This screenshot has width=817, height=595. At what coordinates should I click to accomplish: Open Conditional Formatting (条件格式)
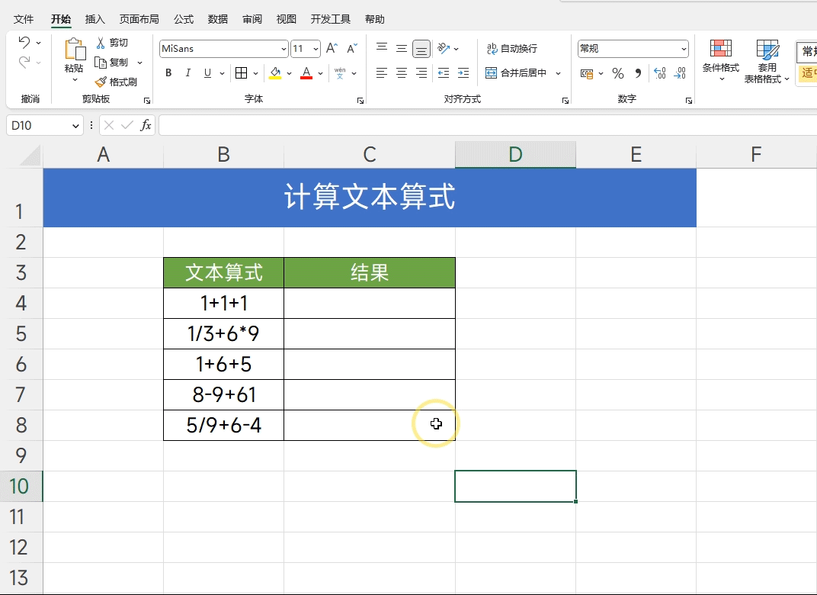[721, 60]
